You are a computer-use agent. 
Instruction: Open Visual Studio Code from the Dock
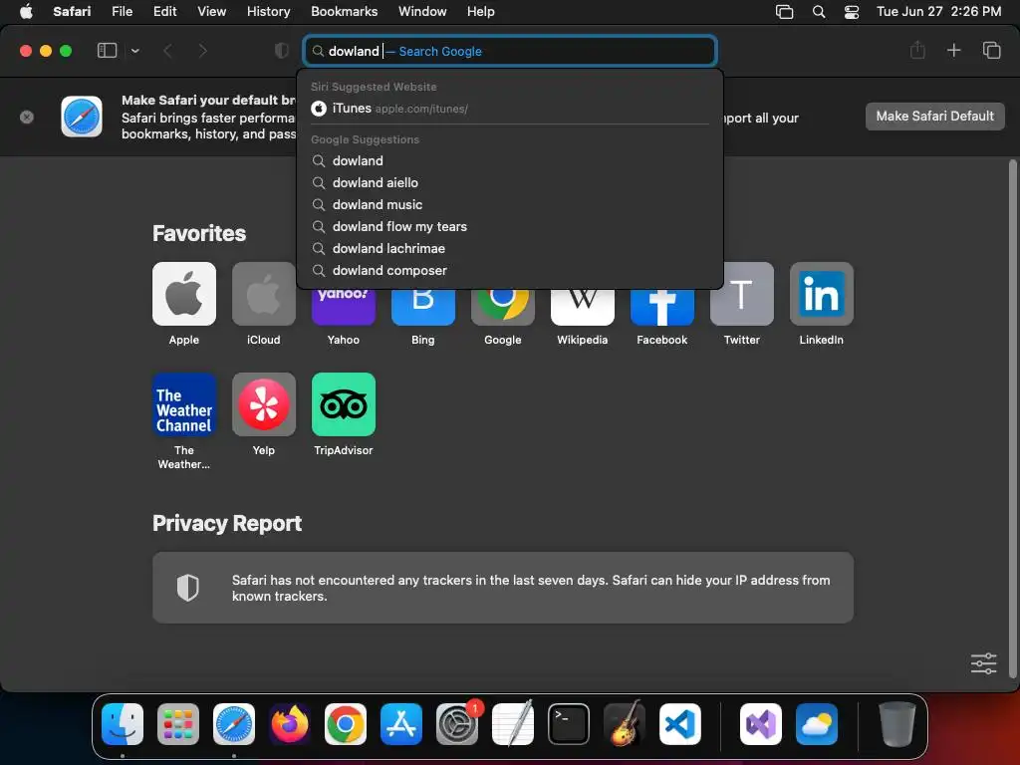click(x=680, y=724)
